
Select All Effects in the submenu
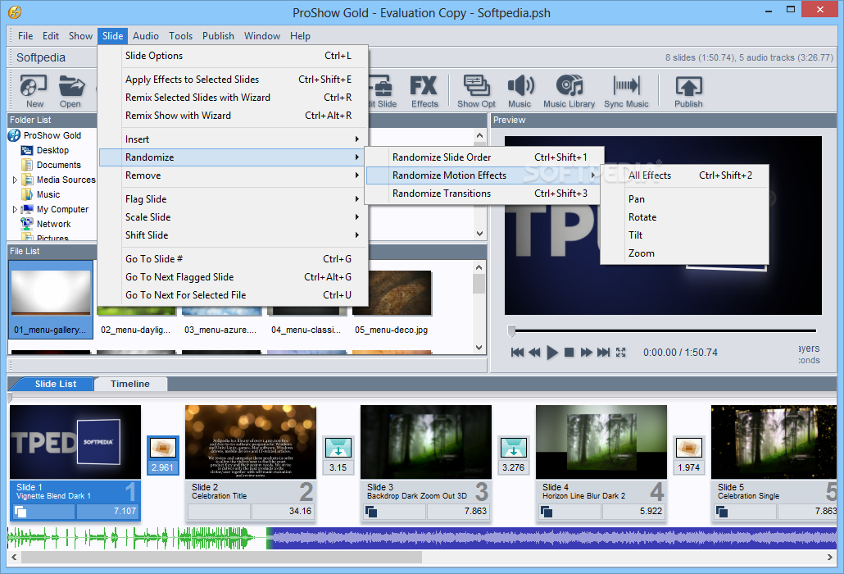click(685, 175)
